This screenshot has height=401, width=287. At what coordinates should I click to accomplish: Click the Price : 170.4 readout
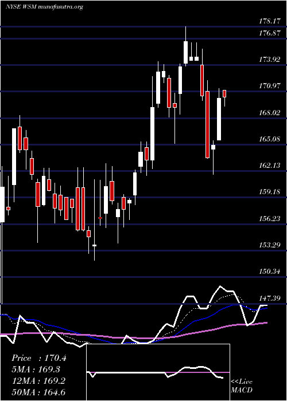39,358
